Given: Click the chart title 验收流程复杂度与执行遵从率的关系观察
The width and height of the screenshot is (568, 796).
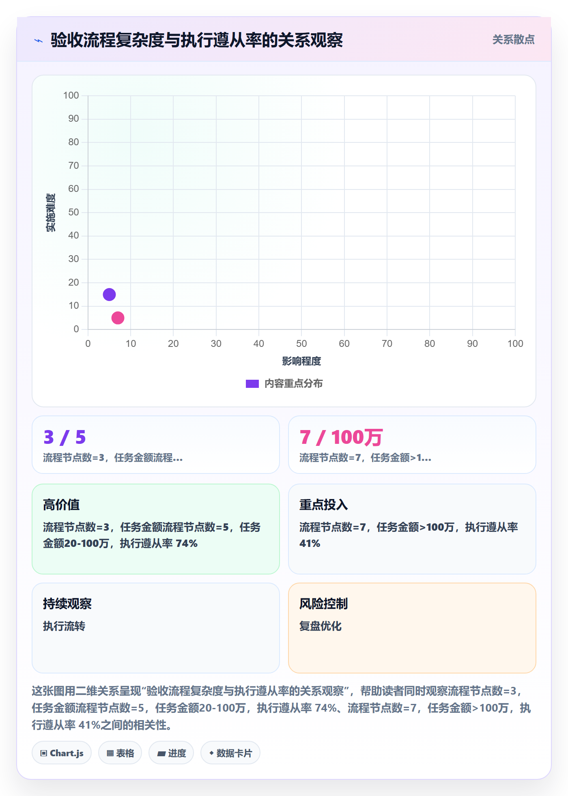Looking at the screenshot, I should point(197,40).
